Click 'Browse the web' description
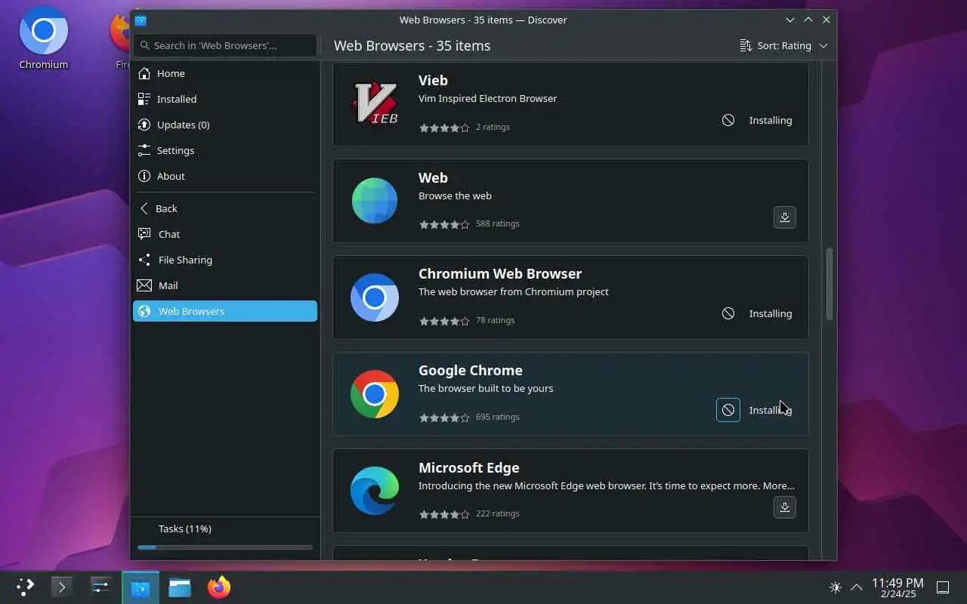967x604 pixels. pyautogui.click(x=455, y=196)
